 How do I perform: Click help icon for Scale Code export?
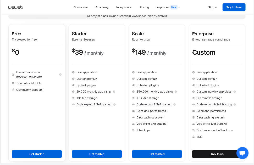(x=174, y=105)
